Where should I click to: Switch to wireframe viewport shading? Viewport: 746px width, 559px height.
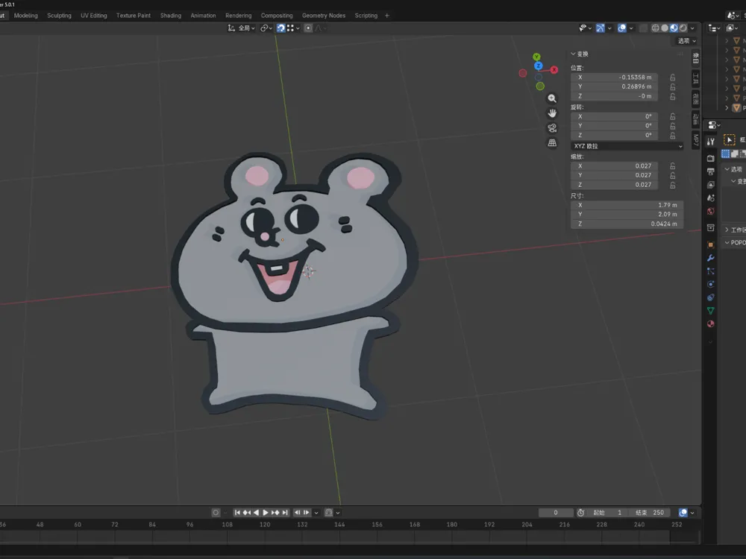coord(656,28)
